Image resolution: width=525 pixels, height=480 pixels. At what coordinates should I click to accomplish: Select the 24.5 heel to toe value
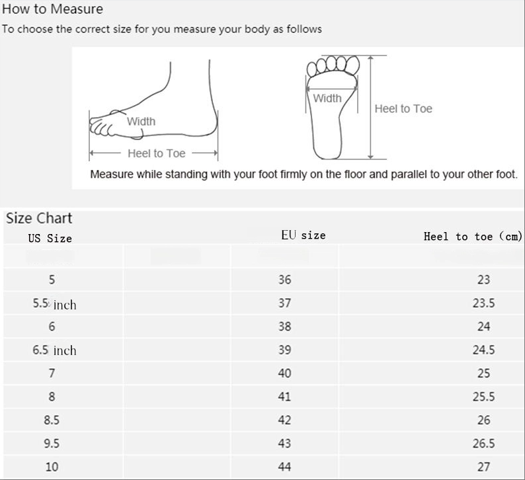(483, 350)
